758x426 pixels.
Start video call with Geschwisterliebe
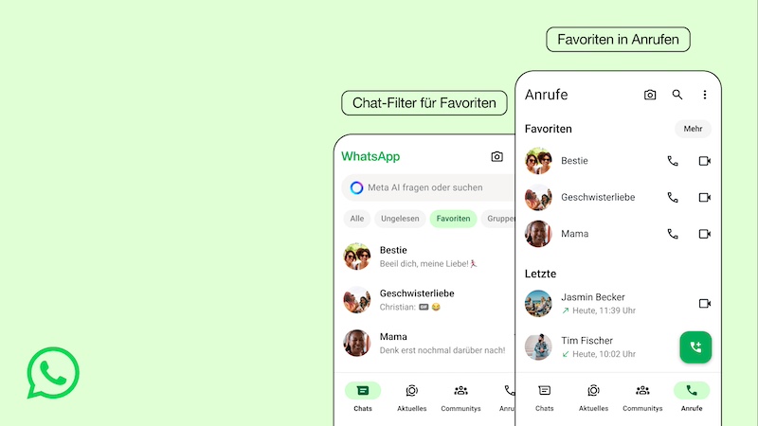coord(704,197)
